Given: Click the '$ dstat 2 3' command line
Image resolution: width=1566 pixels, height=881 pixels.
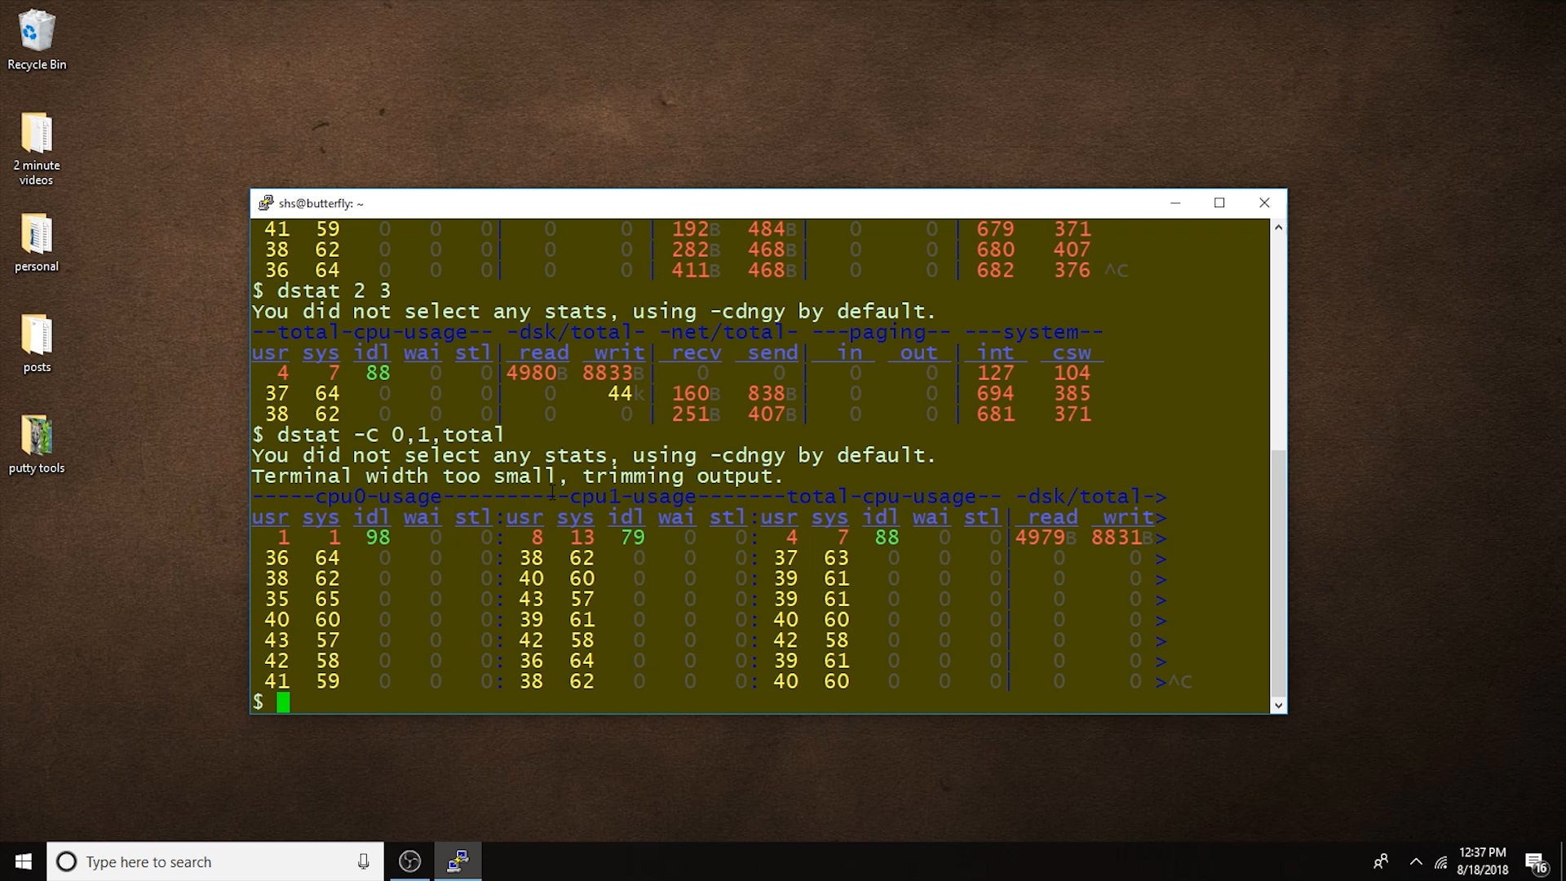Looking at the screenshot, I should [321, 290].
